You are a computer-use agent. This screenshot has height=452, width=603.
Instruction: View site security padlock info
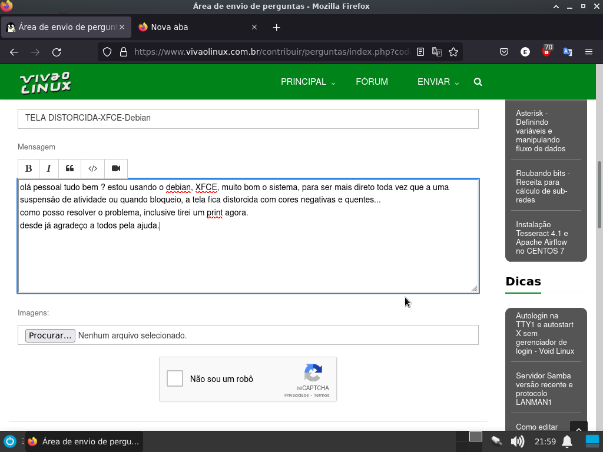(124, 52)
